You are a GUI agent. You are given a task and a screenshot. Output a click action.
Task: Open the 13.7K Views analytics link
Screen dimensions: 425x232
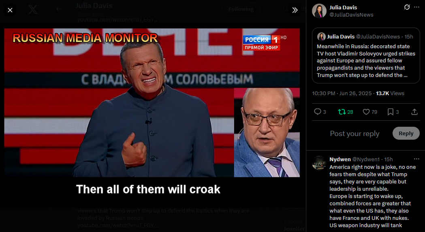click(390, 93)
